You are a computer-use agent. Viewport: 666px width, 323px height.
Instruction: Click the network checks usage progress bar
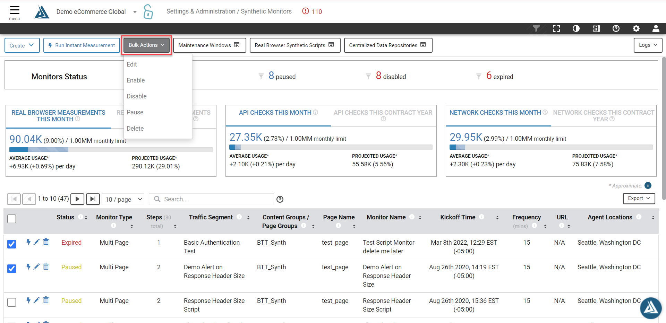click(x=551, y=147)
